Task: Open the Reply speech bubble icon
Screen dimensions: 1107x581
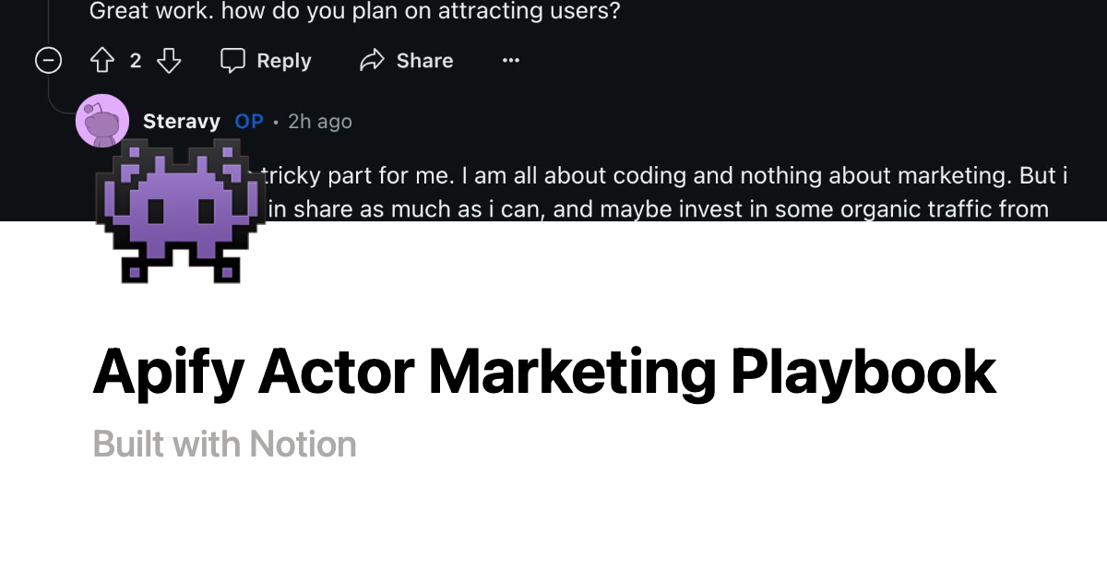Action: point(234,60)
